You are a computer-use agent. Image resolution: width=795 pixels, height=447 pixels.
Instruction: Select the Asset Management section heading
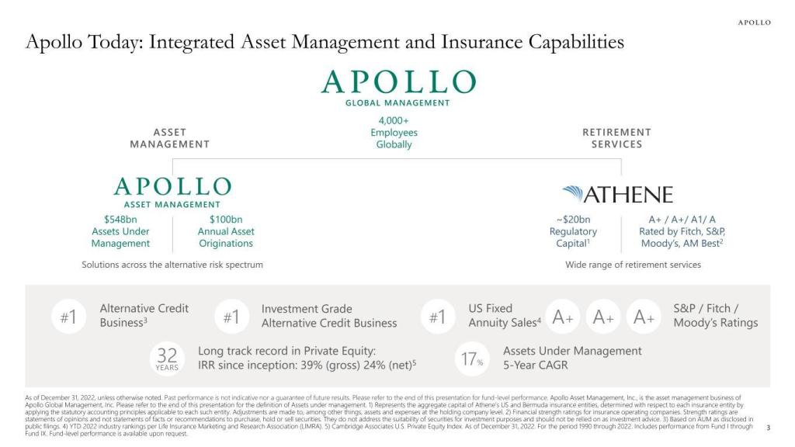click(x=169, y=138)
